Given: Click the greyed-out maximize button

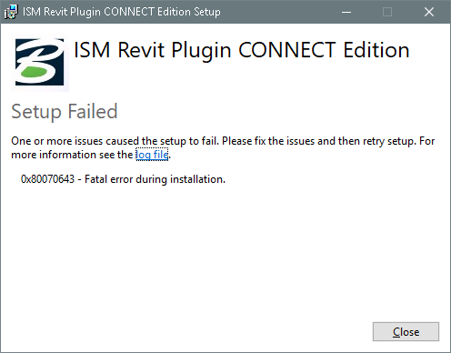Looking at the screenshot, I should (387, 12).
